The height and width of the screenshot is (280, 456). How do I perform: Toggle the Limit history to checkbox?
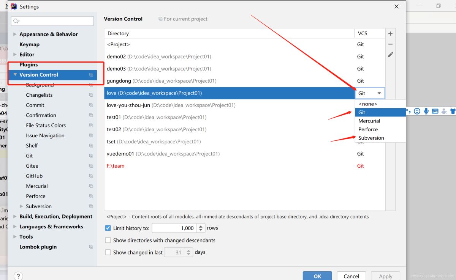108,228
